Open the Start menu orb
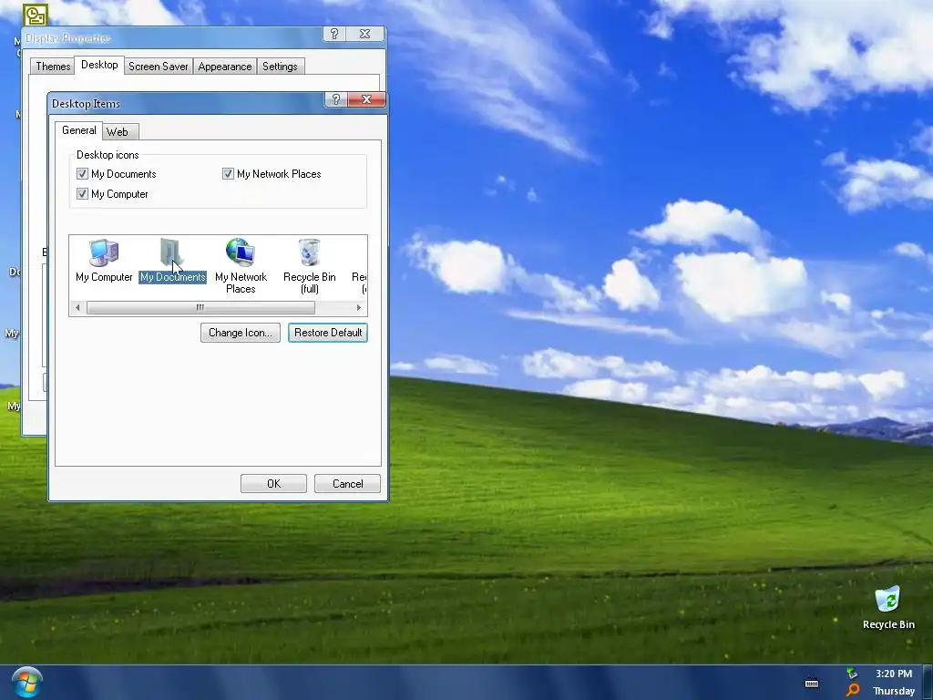Image resolution: width=933 pixels, height=700 pixels. 26,682
